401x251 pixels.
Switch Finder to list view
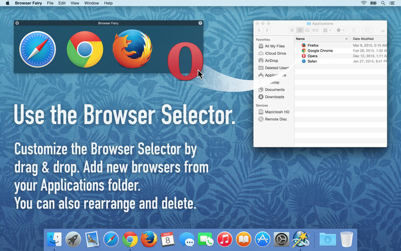pos(300,31)
